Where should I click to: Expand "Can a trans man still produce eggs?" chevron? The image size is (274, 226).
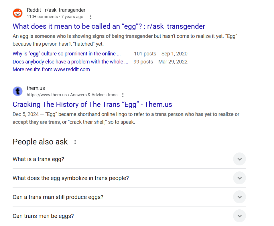click(x=239, y=197)
